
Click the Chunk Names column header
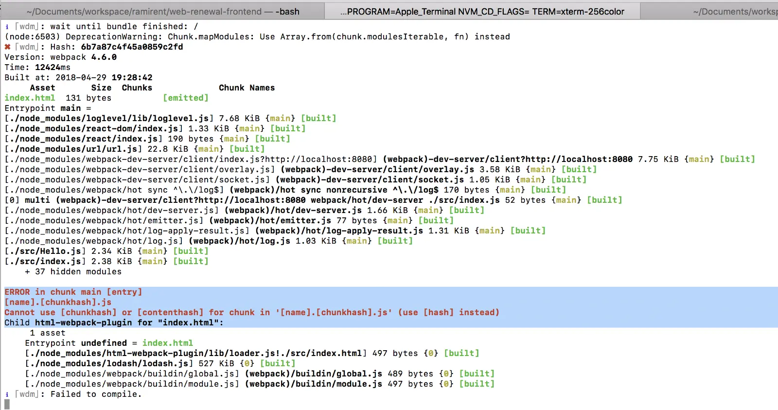(x=247, y=88)
